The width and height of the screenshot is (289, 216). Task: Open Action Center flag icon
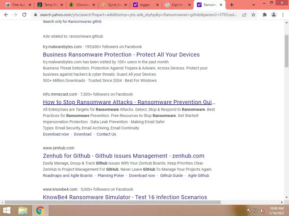coord(249,211)
